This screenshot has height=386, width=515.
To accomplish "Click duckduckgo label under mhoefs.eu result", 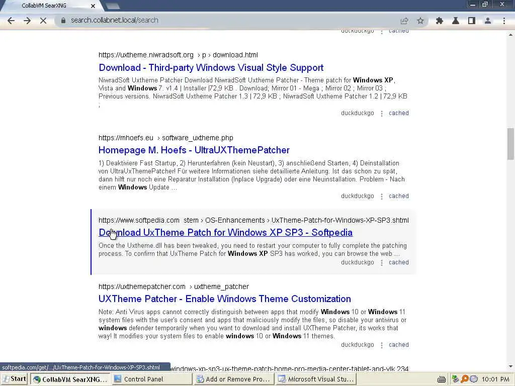I will (358, 196).
